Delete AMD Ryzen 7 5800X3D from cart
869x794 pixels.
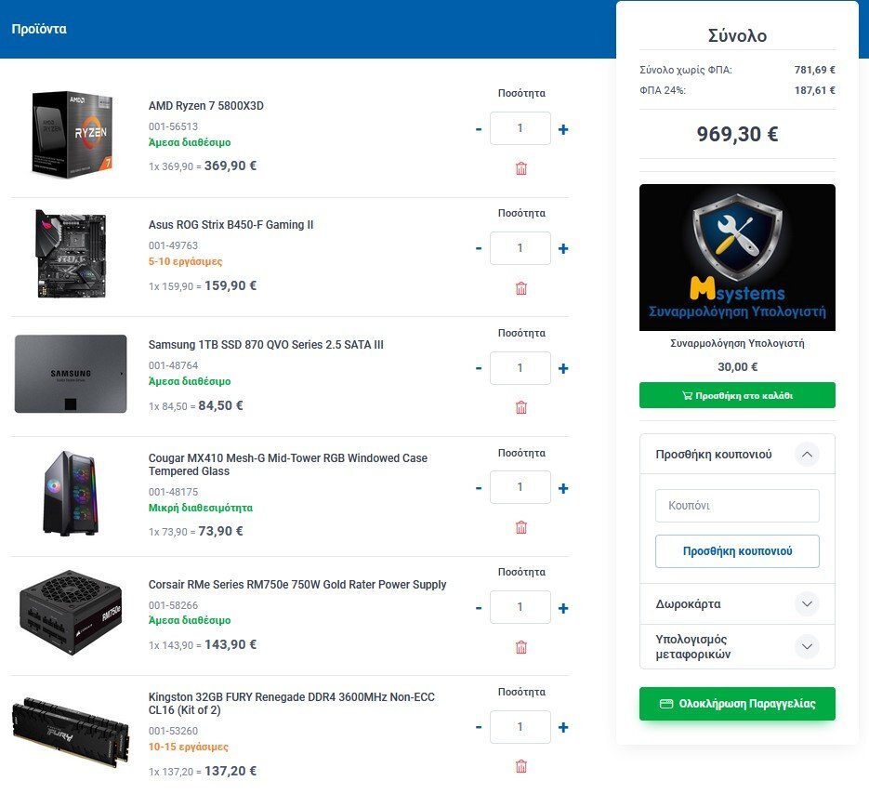(x=521, y=168)
